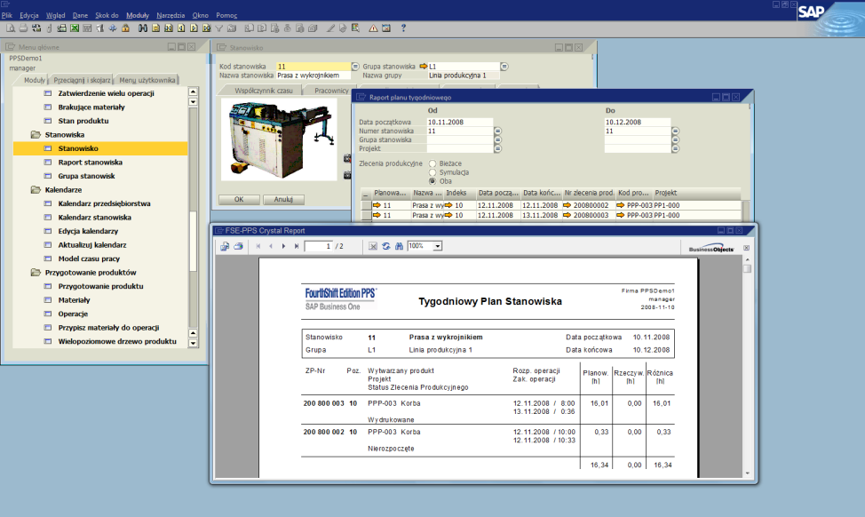Click OK in the Stanowisko window

239,199
